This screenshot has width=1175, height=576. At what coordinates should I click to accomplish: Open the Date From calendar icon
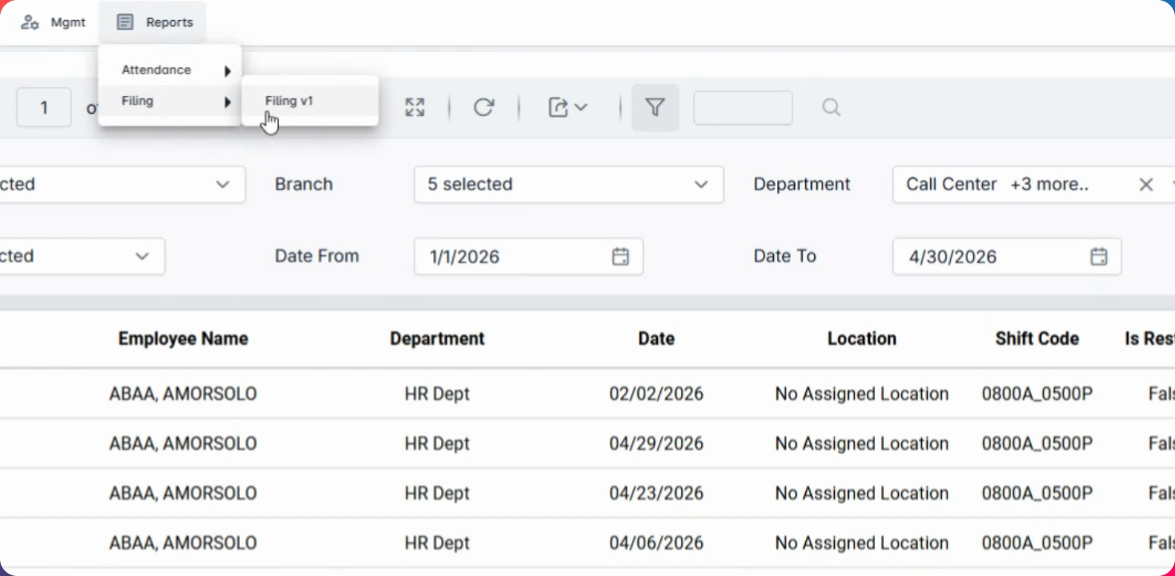(620, 257)
